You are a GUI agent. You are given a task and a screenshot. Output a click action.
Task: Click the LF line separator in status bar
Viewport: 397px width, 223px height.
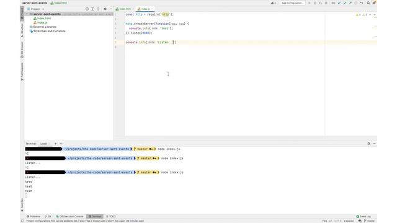click(331, 221)
